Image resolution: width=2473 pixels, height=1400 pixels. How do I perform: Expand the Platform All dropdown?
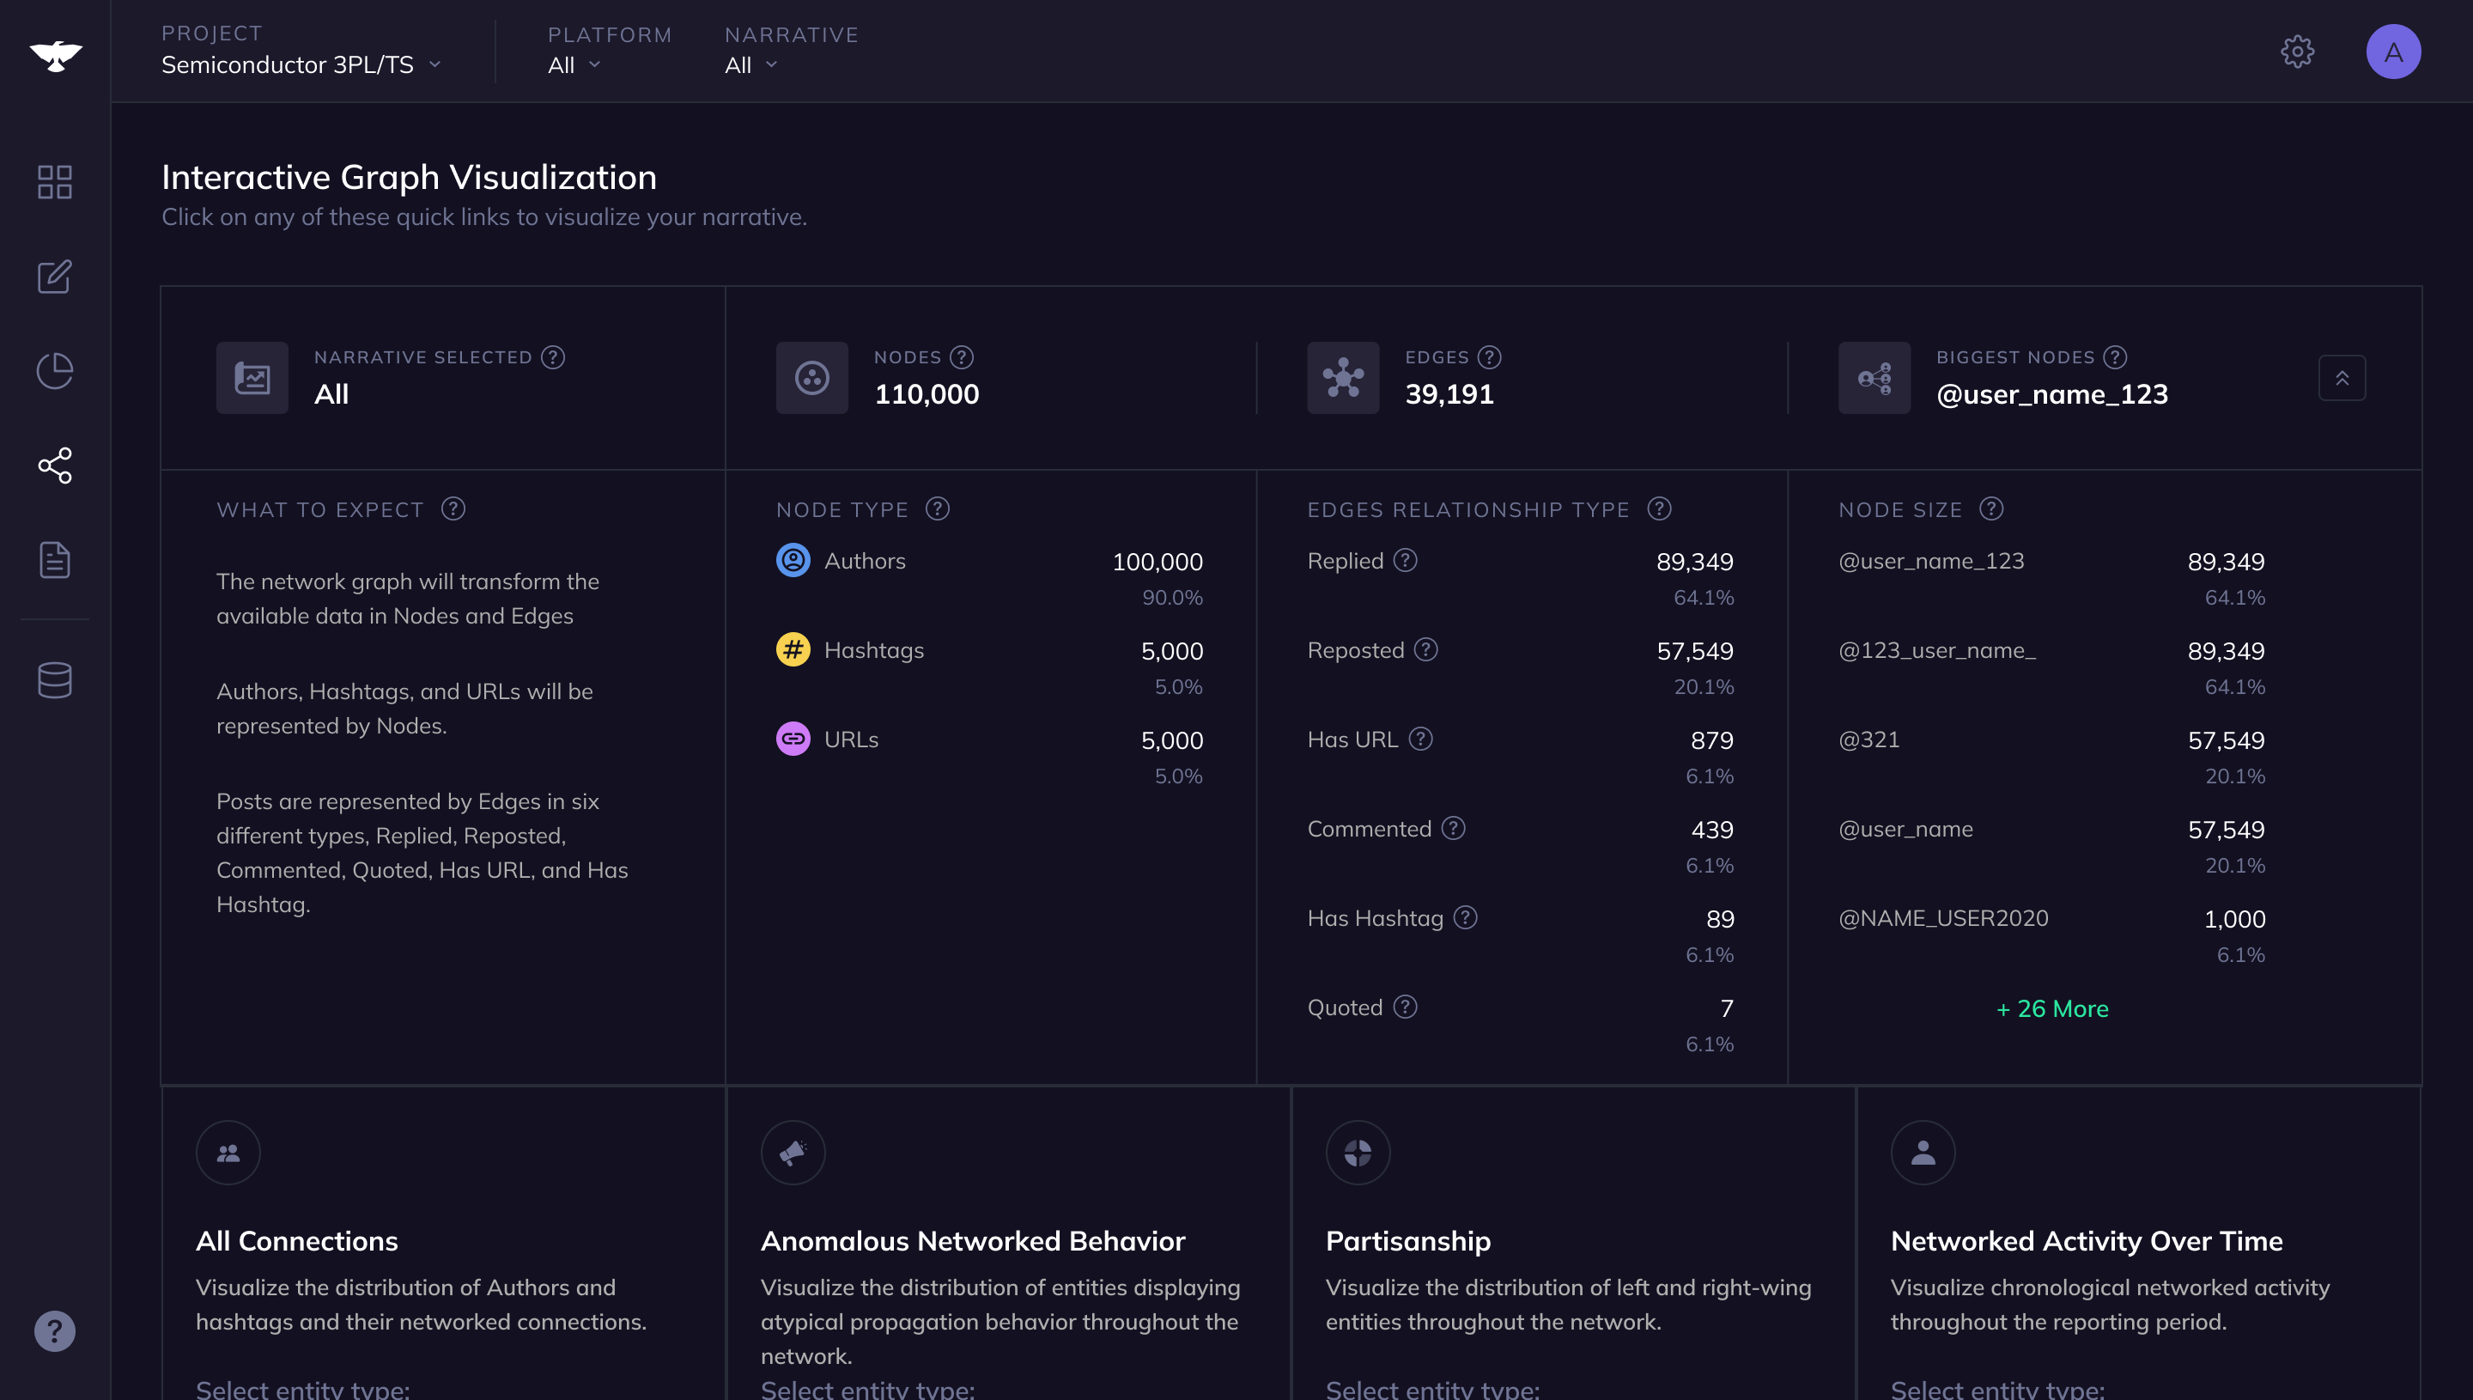(574, 64)
